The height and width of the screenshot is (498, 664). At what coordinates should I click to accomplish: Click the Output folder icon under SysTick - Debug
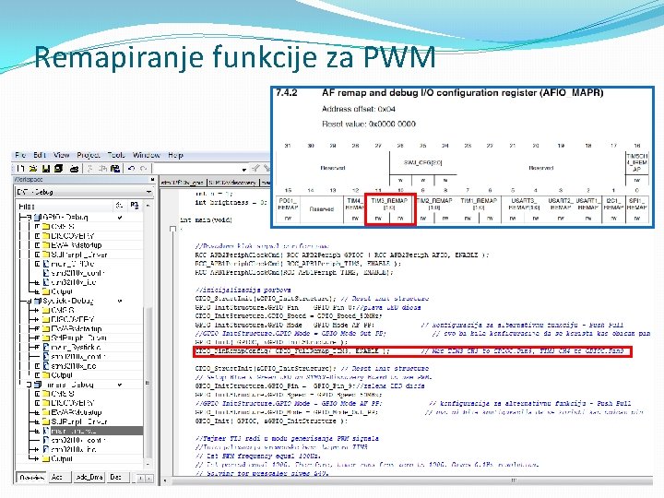coord(46,375)
